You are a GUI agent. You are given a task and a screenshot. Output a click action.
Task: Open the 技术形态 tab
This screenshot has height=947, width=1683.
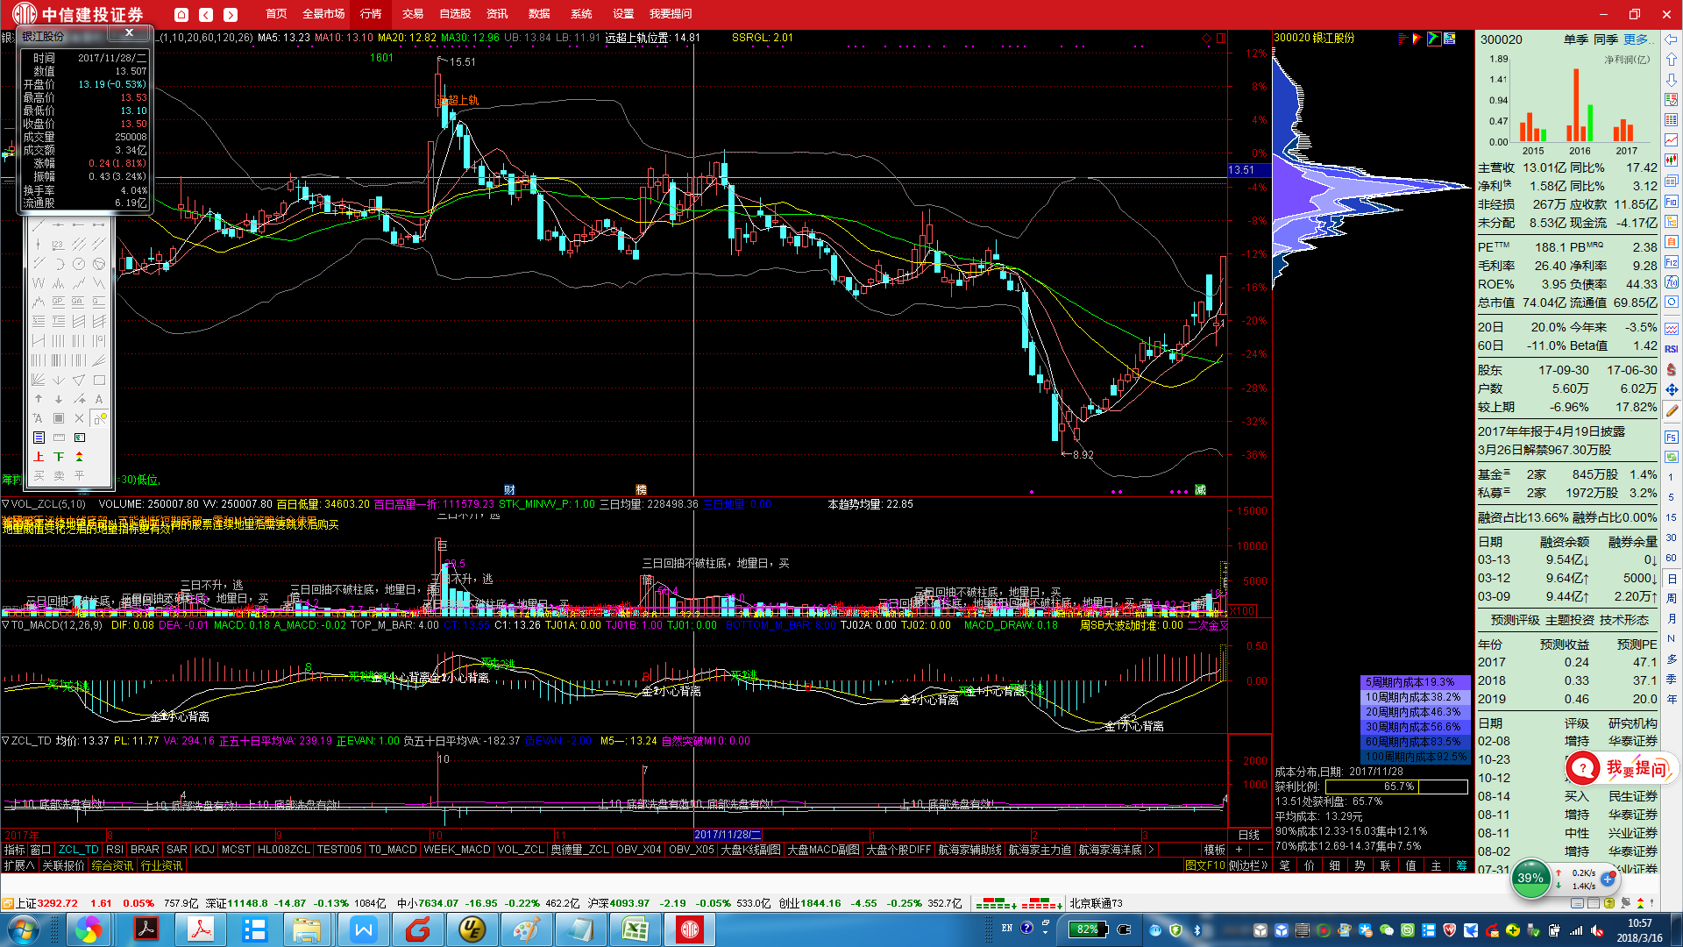pos(1623,620)
